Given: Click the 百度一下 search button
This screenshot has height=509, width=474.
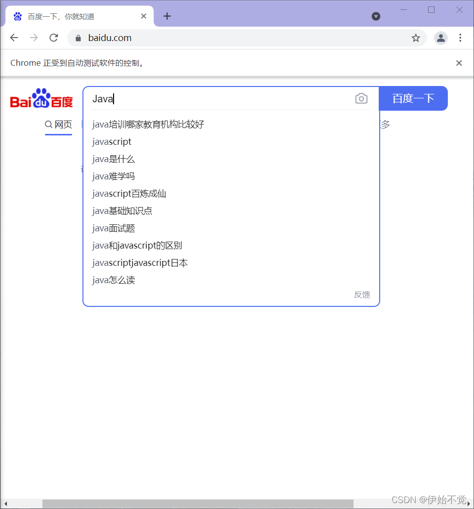Looking at the screenshot, I should [x=413, y=98].
